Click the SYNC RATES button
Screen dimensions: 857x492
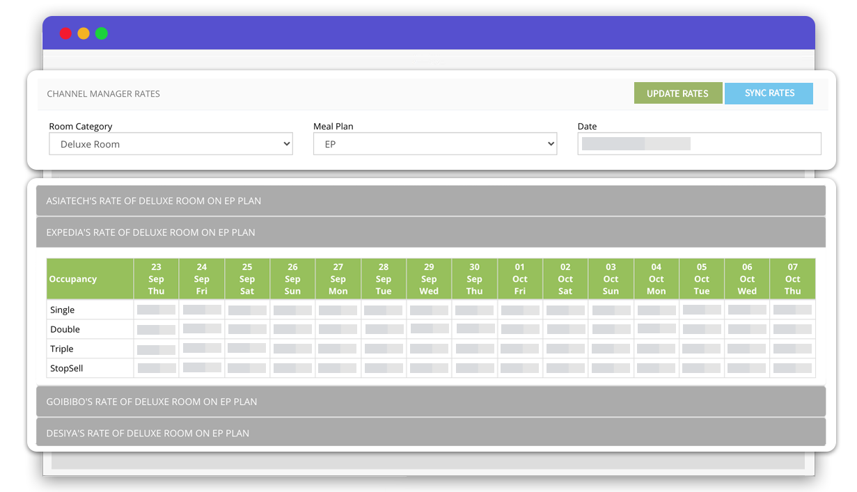[769, 93]
